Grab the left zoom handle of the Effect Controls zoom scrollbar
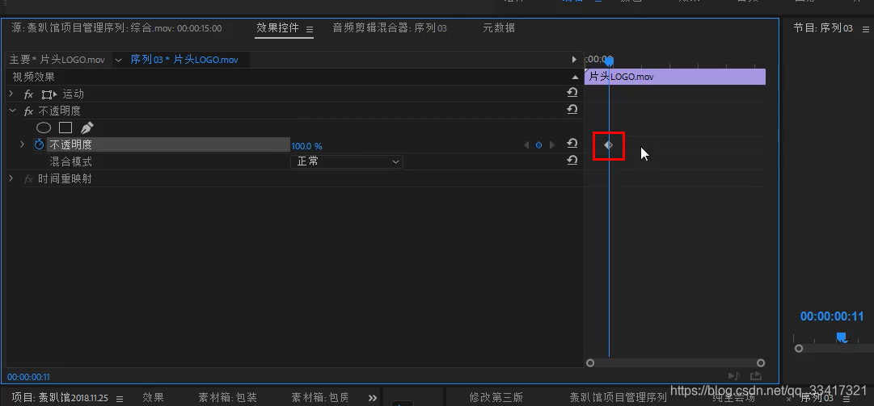 click(590, 363)
